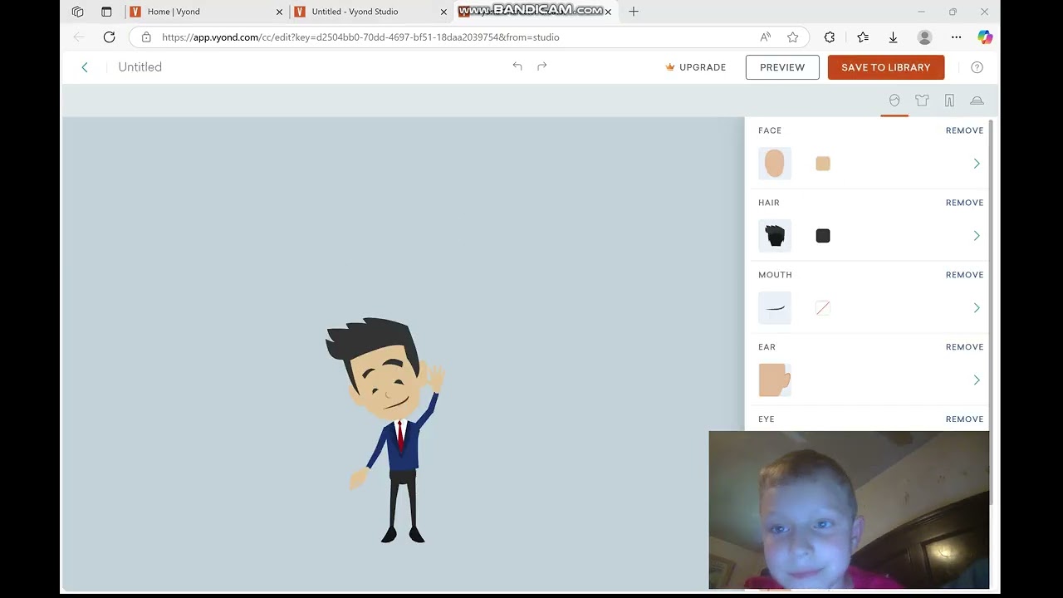Switch to Untitled - Vyond Studio tab
This screenshot has width=1063, height=598.
point(370,12)
